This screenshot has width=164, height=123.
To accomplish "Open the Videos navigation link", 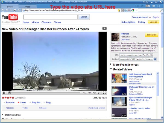I will coord(35,22).
